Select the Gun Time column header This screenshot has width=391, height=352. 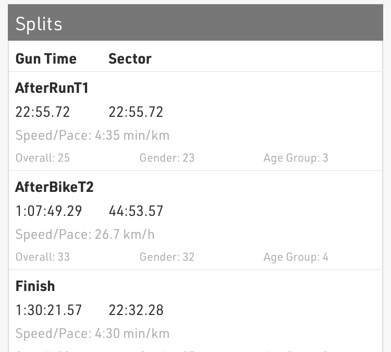point(46,59)
